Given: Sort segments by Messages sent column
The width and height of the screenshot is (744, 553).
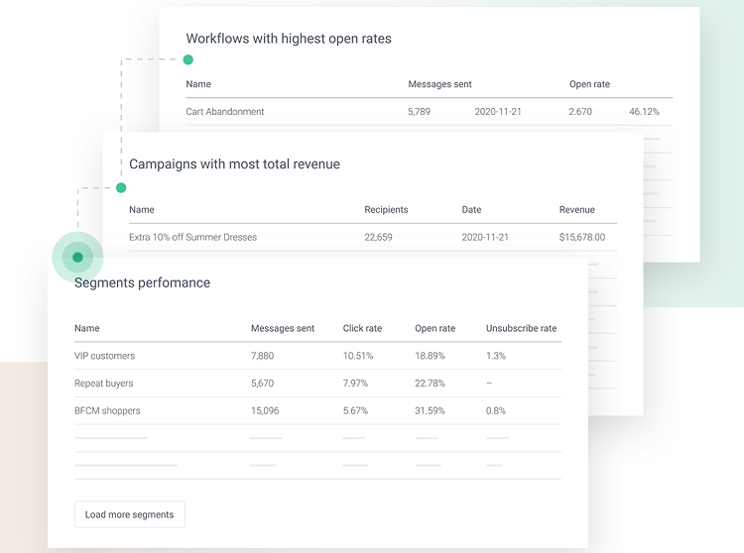Looking at the screenshot, I should (283, 328).
